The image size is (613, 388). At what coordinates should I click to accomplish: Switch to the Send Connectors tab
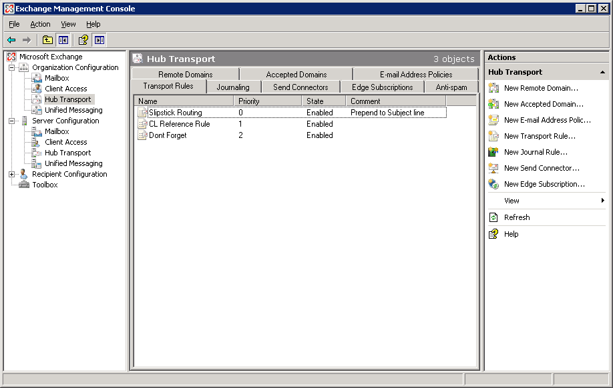pos(300,87)
